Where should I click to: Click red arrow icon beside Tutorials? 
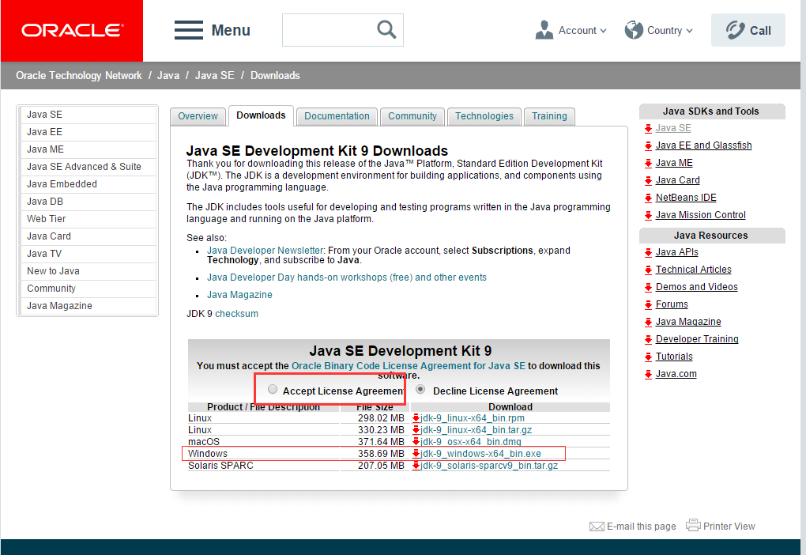(648, 357)
